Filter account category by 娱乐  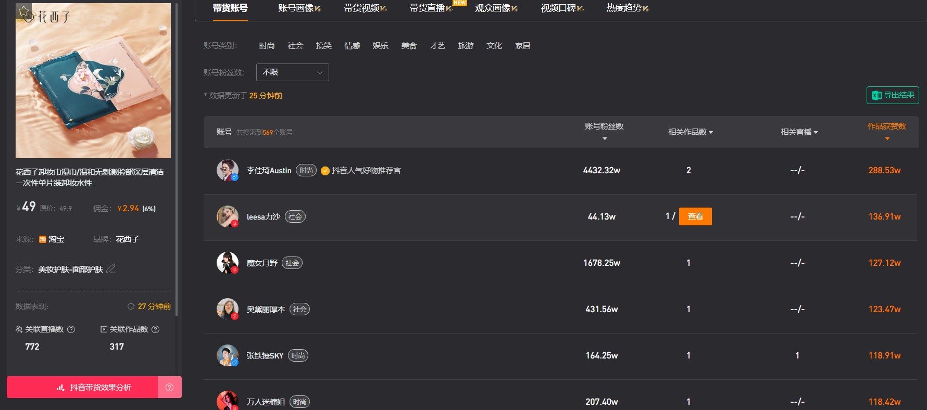tap(381, 46)
